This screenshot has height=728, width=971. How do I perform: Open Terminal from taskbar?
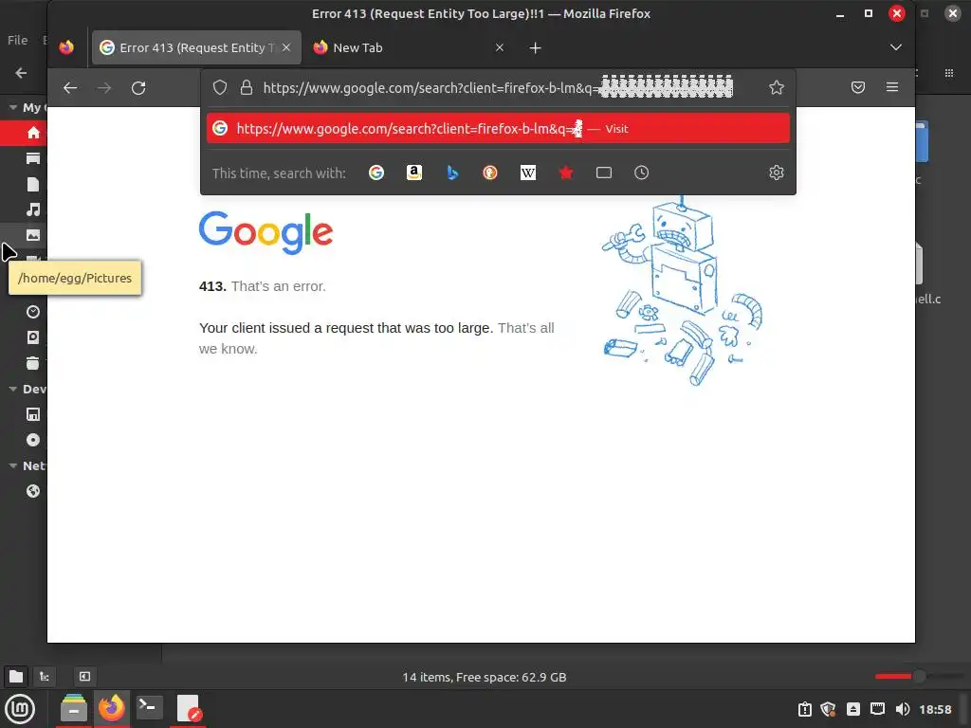(149, 707)
